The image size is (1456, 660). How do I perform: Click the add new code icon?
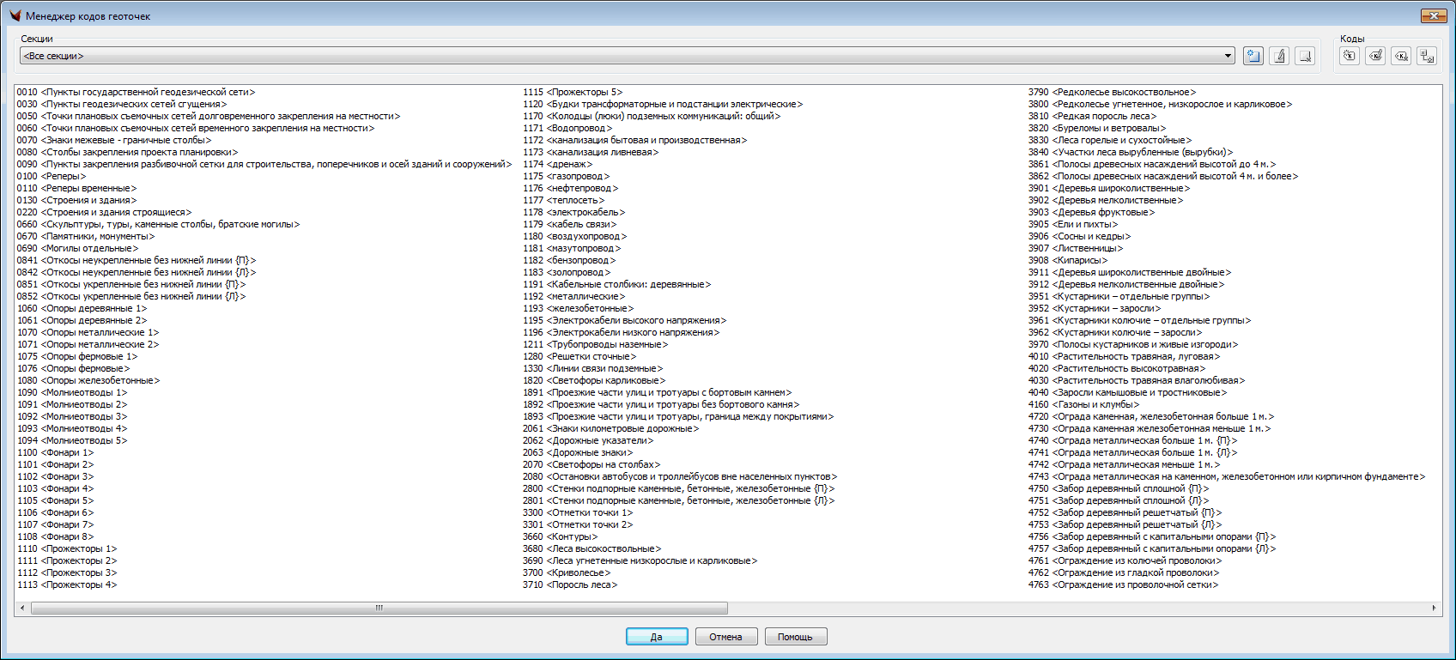click(x=1350, y=56)
